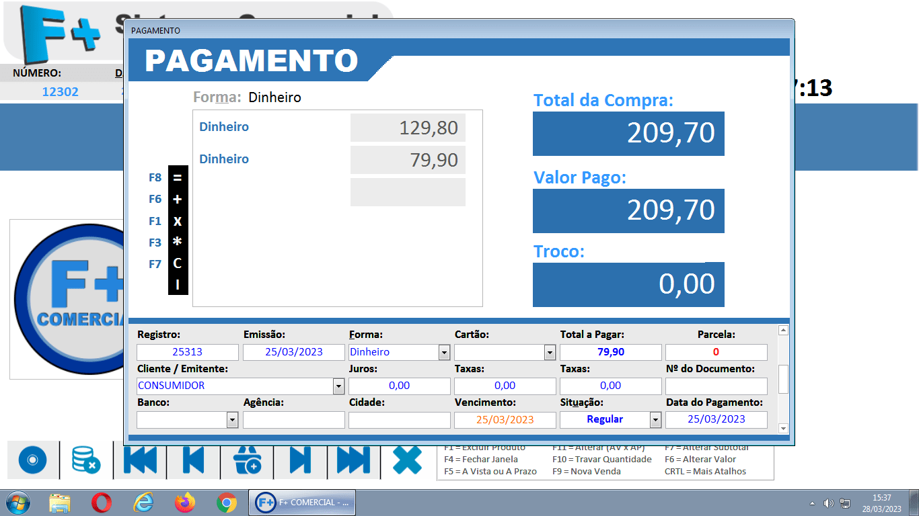Screen dimensions: 919x516
Task: Click the Parcela field showing 0
Action: pos(716,352)
